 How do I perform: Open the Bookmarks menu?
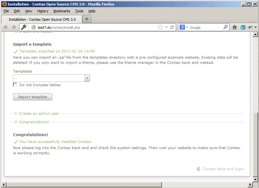[x=62, y=11]
